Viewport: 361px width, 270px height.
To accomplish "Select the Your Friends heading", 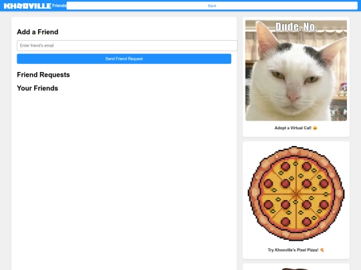I will (37, 88).
